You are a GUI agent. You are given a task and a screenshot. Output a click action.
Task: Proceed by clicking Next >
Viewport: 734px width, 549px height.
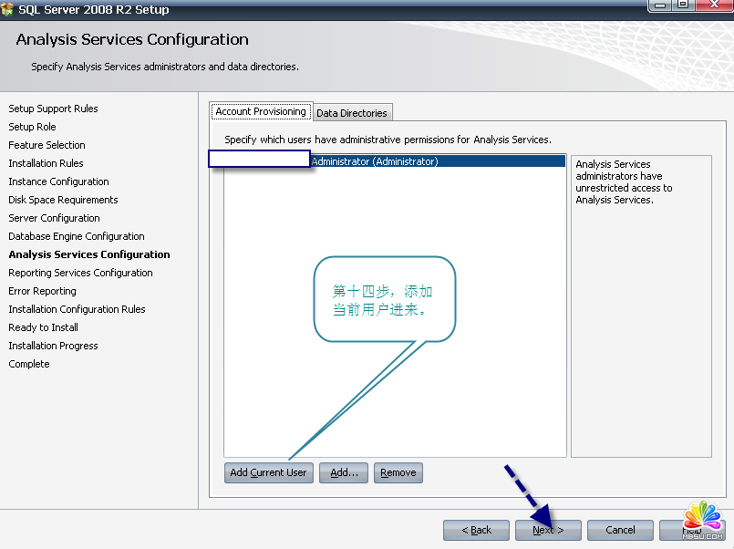pyautogui.click(x=548, y=530)
